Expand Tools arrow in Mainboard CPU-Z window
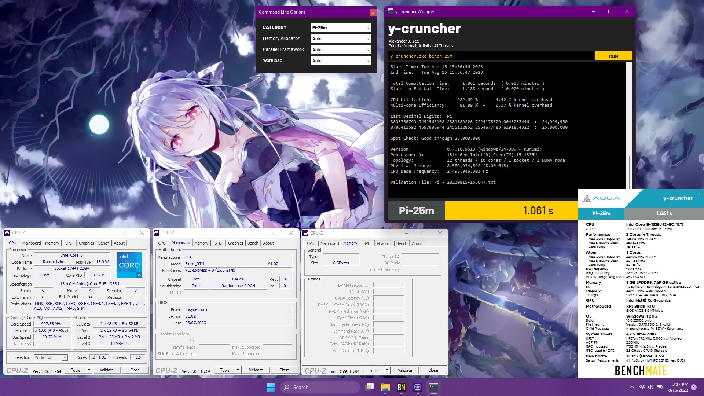This screenshot has height=396, width=704. [238, 370]
